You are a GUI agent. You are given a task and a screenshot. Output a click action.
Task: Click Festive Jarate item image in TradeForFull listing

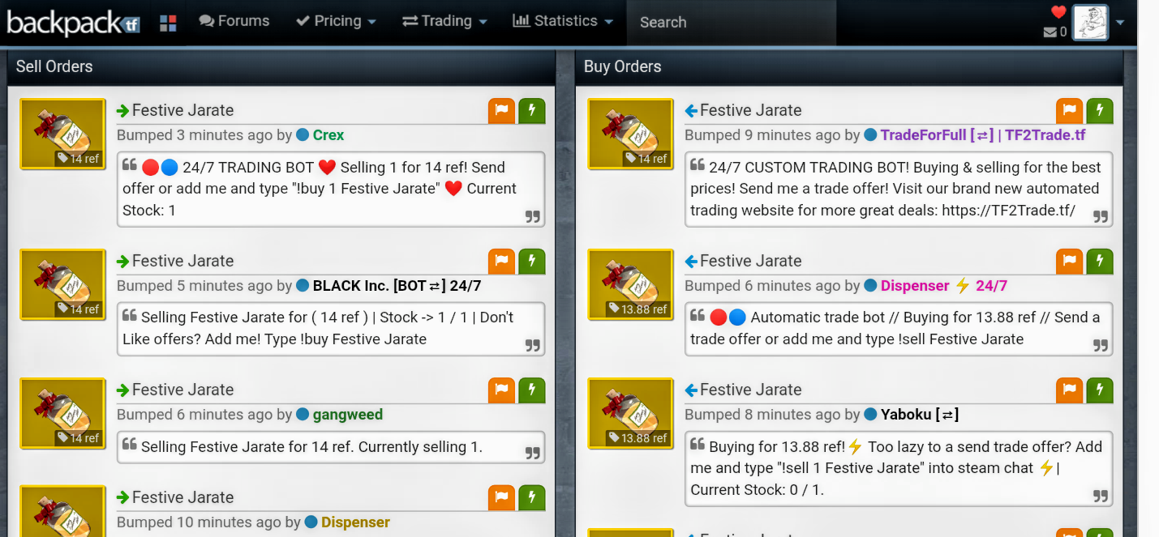(630, 134)
